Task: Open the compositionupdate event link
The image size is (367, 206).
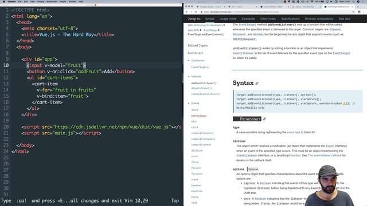Action: (x=203, y=139)
